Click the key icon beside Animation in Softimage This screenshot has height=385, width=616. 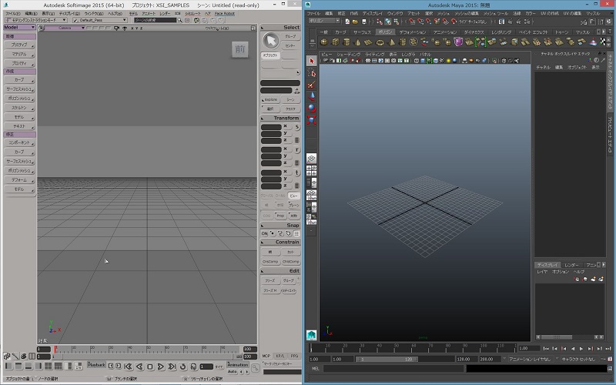[x=256, y=368]
